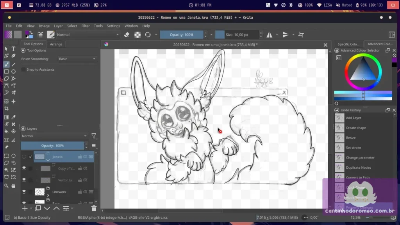Adjust the Layers Opacity 100% slider

click(x=53, y=146)
